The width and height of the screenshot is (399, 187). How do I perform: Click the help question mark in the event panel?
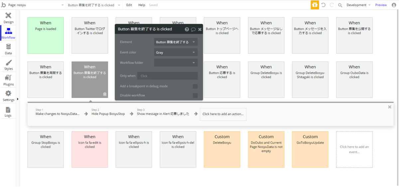pyautogui.click(x=187, y=29)
